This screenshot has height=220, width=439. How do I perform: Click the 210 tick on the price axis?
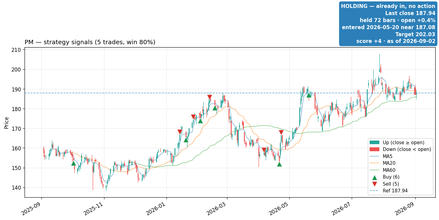click(17, 50)
